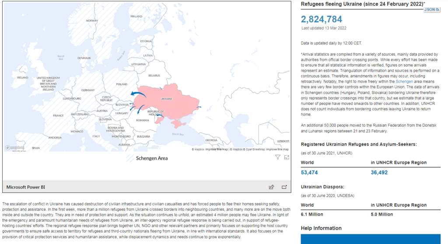
Task: Click first 'Improve this map' link
Action: pos(217,150)
